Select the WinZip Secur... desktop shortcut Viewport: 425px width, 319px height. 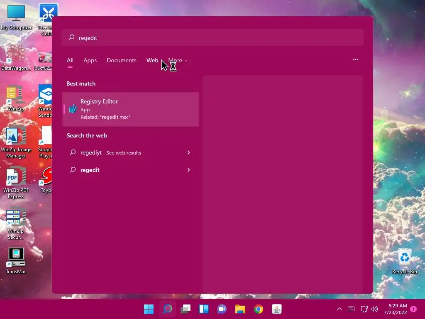point(16,223)
